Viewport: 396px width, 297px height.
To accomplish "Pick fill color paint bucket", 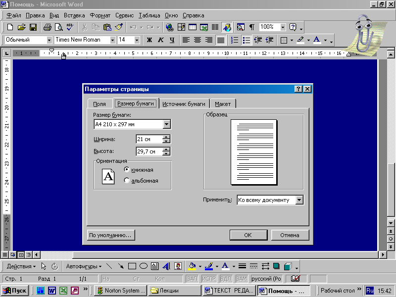I will point(192,266).
